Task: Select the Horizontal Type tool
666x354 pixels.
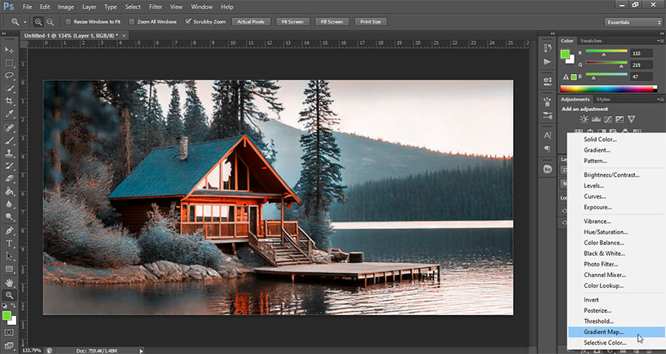Action: coord(10,243)
